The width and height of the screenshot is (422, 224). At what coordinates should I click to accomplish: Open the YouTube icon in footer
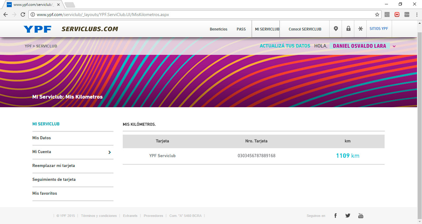pyautogui.click(x=360, y=216)
